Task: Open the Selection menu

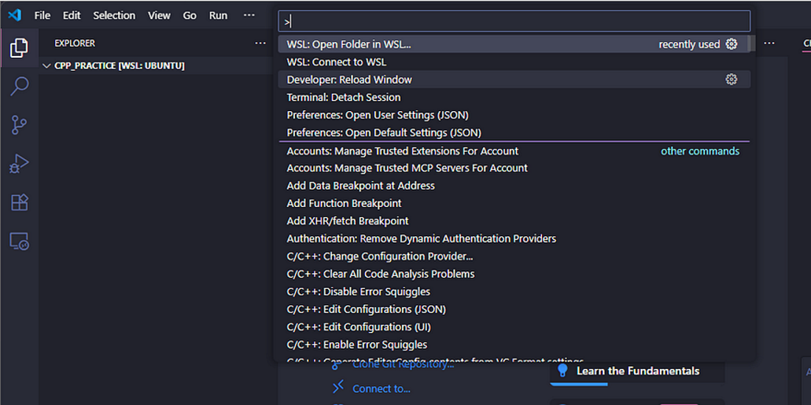Action: 114,15
